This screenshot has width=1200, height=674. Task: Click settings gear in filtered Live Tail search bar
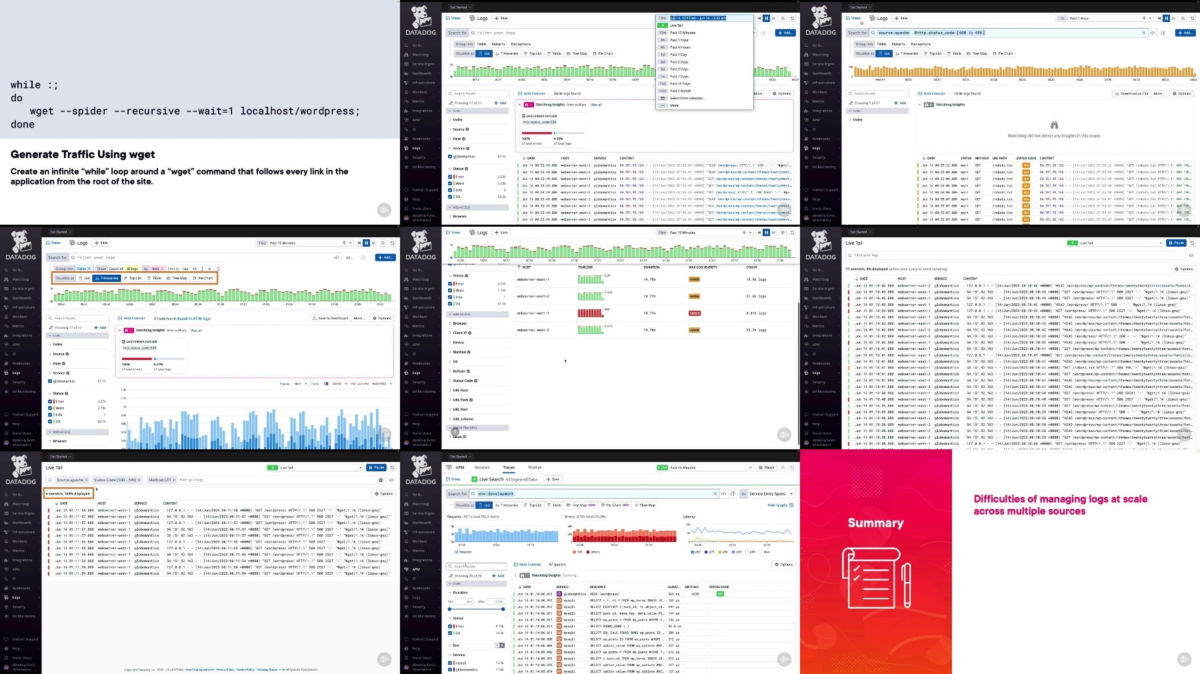tap(381, 480)
